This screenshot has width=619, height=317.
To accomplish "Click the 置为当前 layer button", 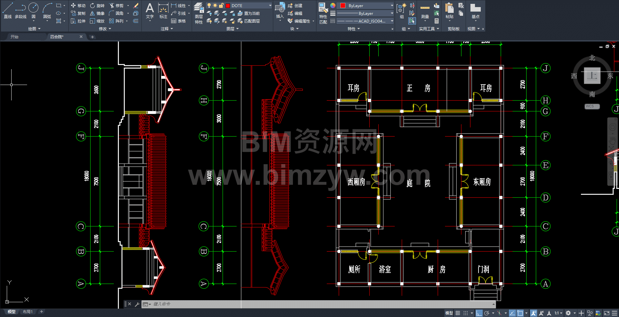I will 248,13.
